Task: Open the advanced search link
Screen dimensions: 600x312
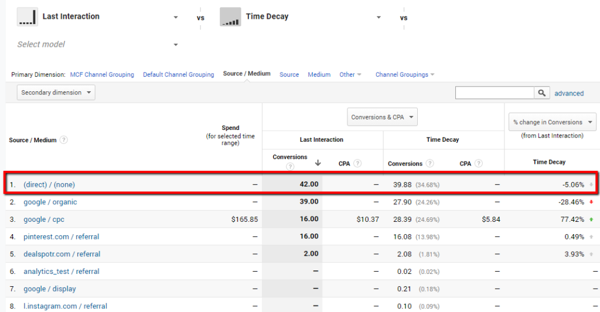Action: point(569,93)
